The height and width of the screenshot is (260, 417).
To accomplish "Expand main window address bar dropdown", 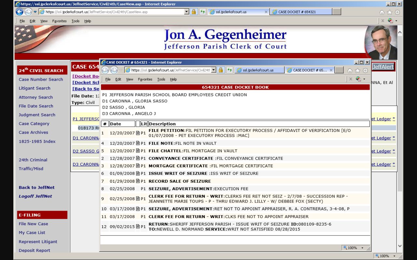I will coord(187,12).
